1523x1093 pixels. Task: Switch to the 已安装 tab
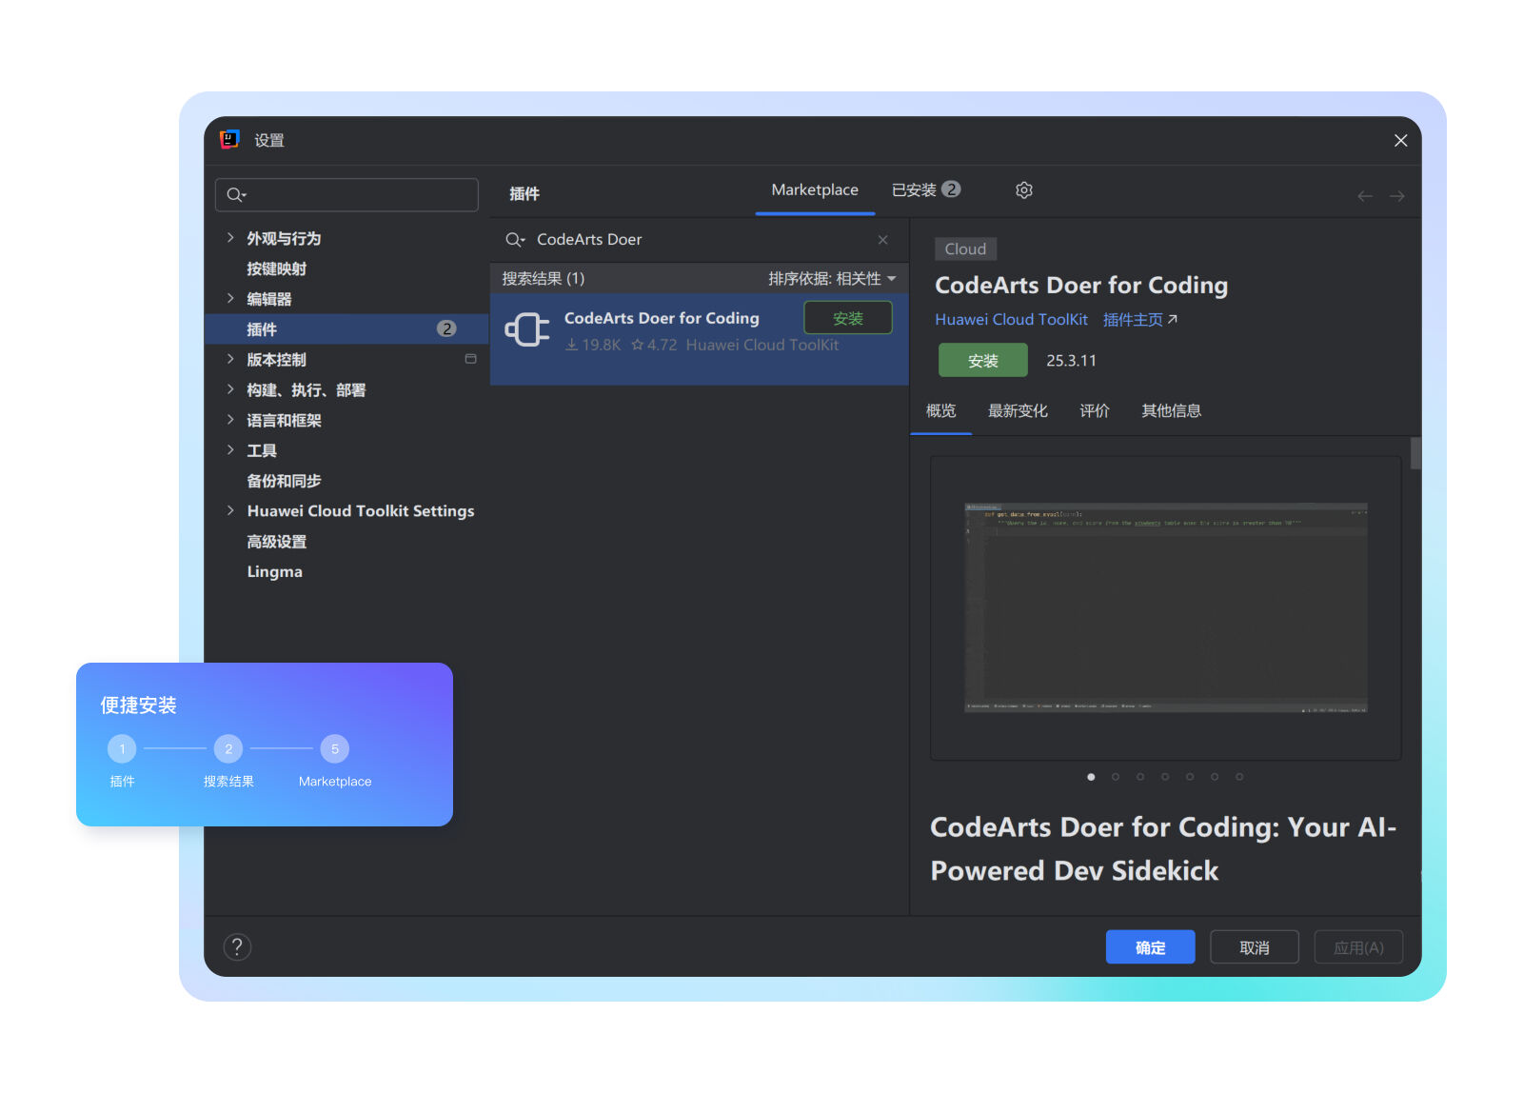924,190
